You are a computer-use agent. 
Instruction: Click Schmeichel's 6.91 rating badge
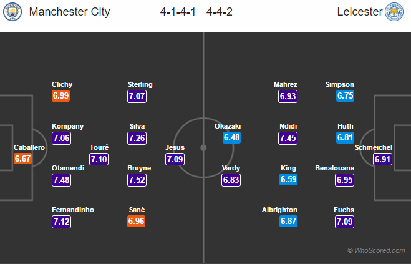click(x=382, y=159)
